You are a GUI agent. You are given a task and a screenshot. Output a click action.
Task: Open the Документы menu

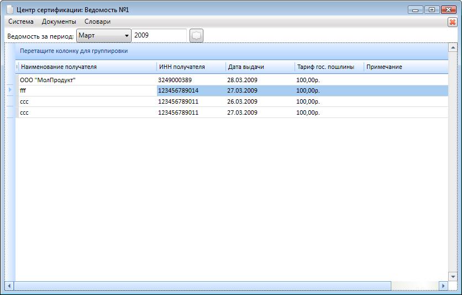(59, 22)
